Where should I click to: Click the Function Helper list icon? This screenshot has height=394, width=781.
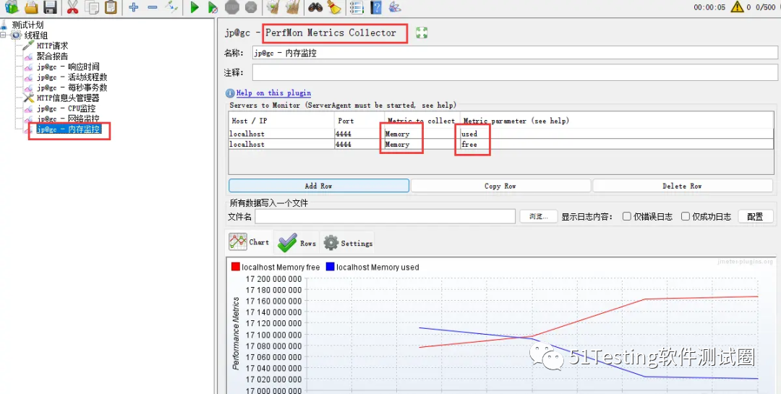click(x=356, y=7)
